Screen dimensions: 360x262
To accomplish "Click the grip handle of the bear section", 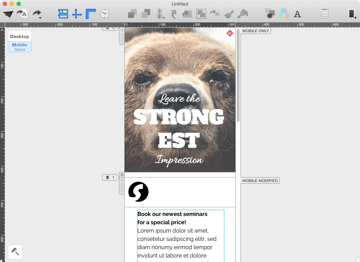I will pyautogui.click(x=122, y=38).
